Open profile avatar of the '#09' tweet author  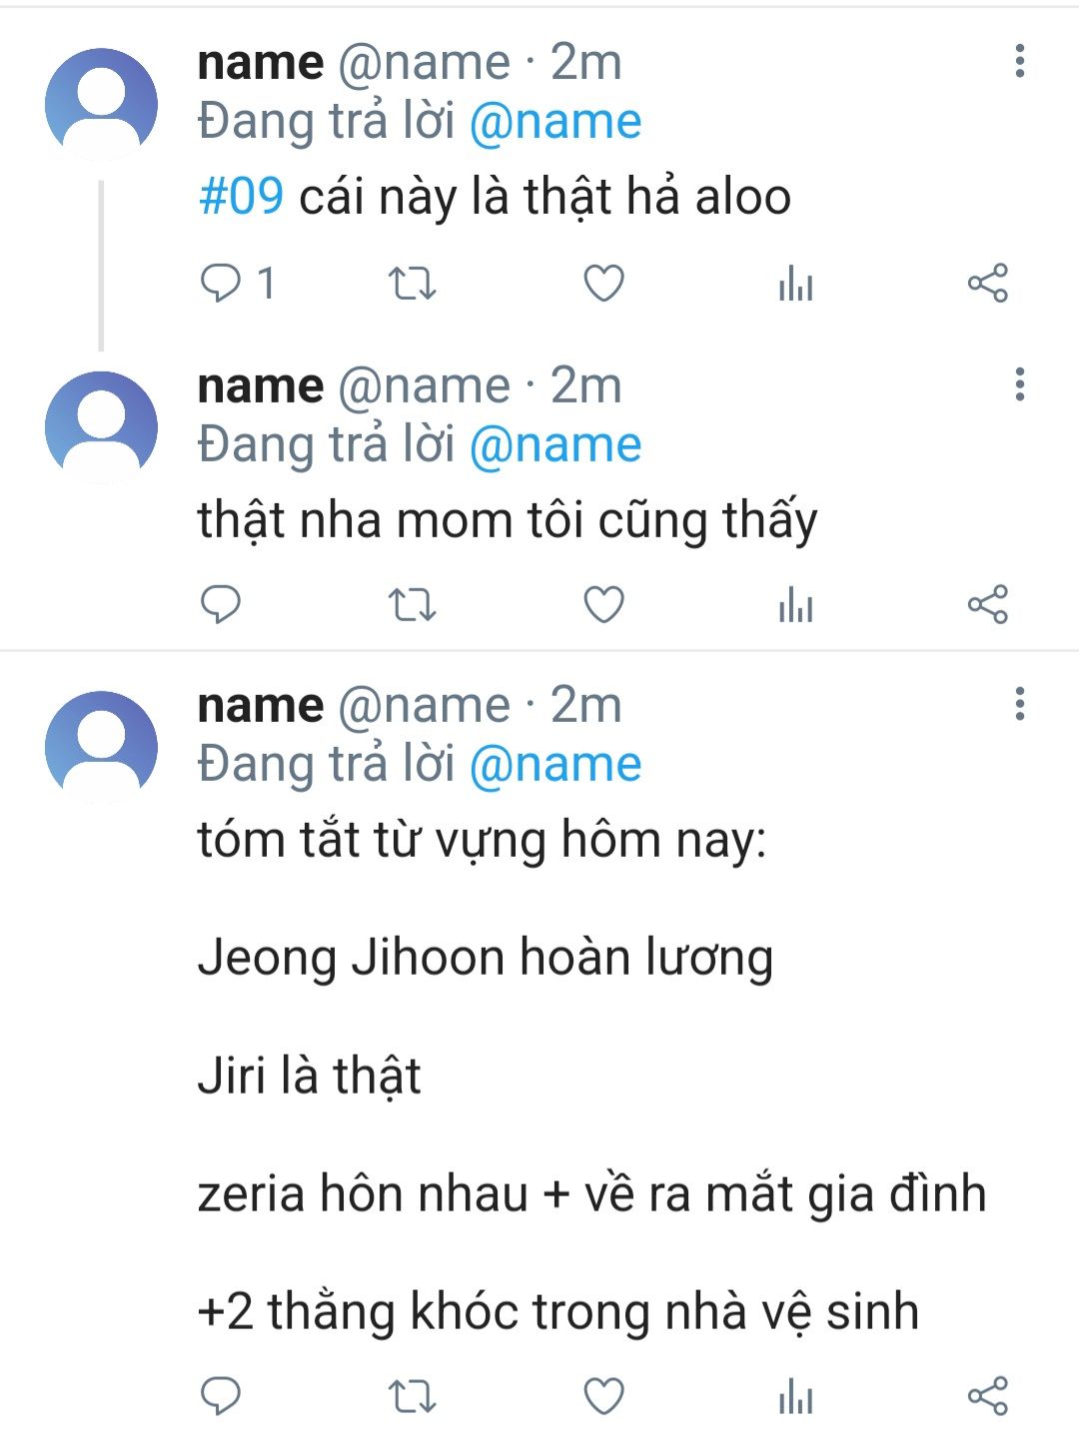tap(101, 104)
